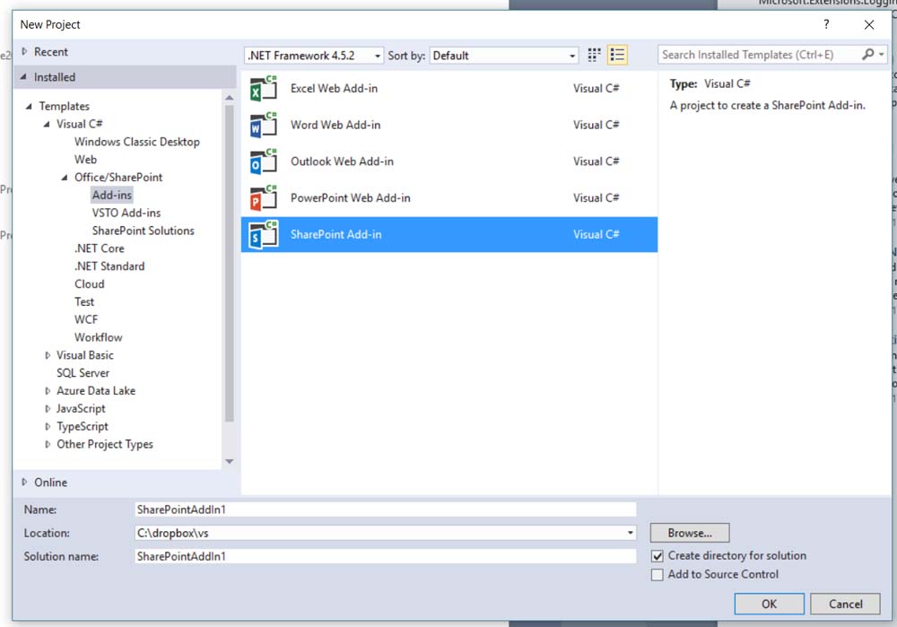897x627 pixels.
Task: Open the Sort by dropdown
Action: pyautogui.click(x=504, y=56)
